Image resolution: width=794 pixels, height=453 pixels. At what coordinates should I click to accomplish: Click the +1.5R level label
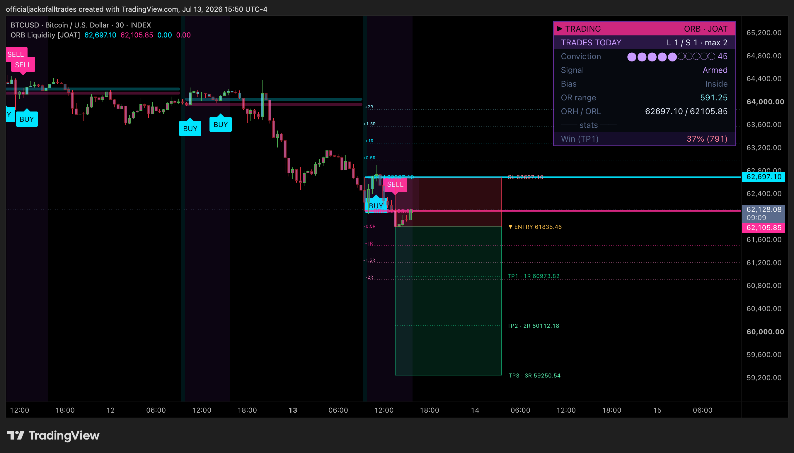pyautogui.click(x=369, y=124)
